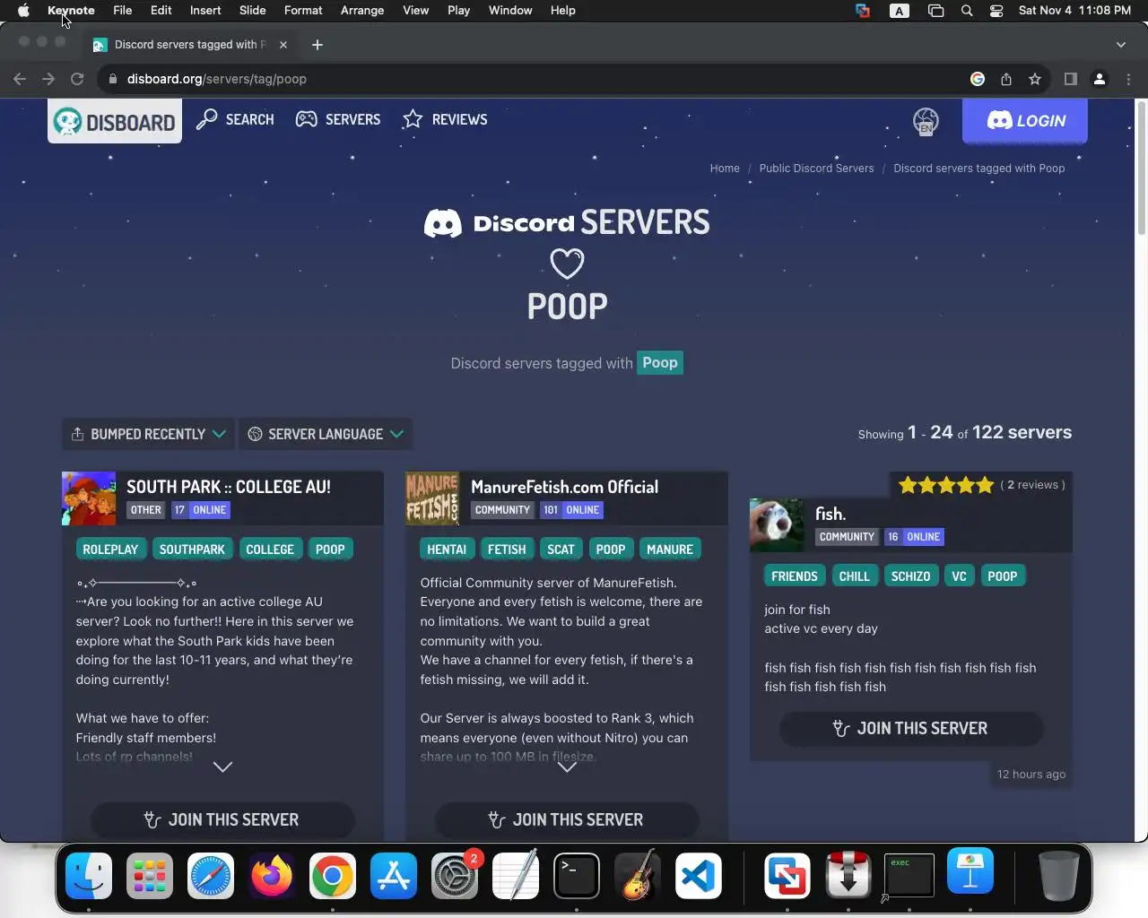The width and height of the screenshot is (1148, 918).
Task: Select the COLLEGE tag
Action: (x=270, y=550)
